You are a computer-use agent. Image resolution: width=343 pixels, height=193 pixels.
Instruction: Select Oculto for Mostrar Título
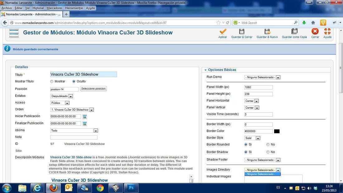[74, 82]
